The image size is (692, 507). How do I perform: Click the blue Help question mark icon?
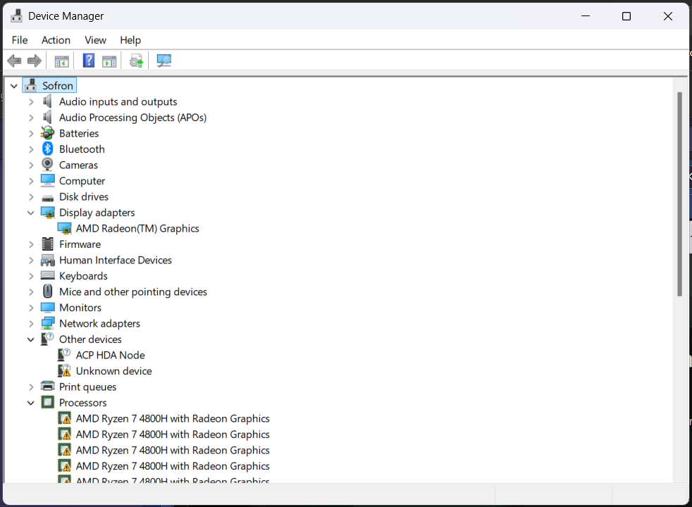pos(89,61)
